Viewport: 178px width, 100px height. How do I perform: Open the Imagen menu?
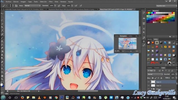[x=23, y=2]
